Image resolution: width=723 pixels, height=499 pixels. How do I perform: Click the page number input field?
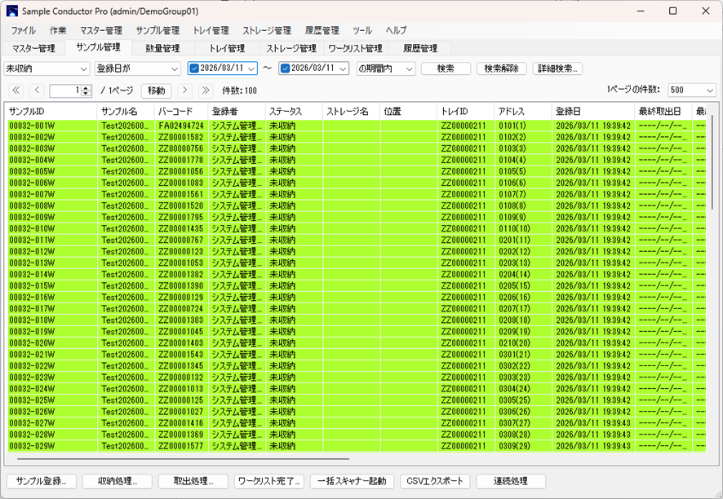65,91
